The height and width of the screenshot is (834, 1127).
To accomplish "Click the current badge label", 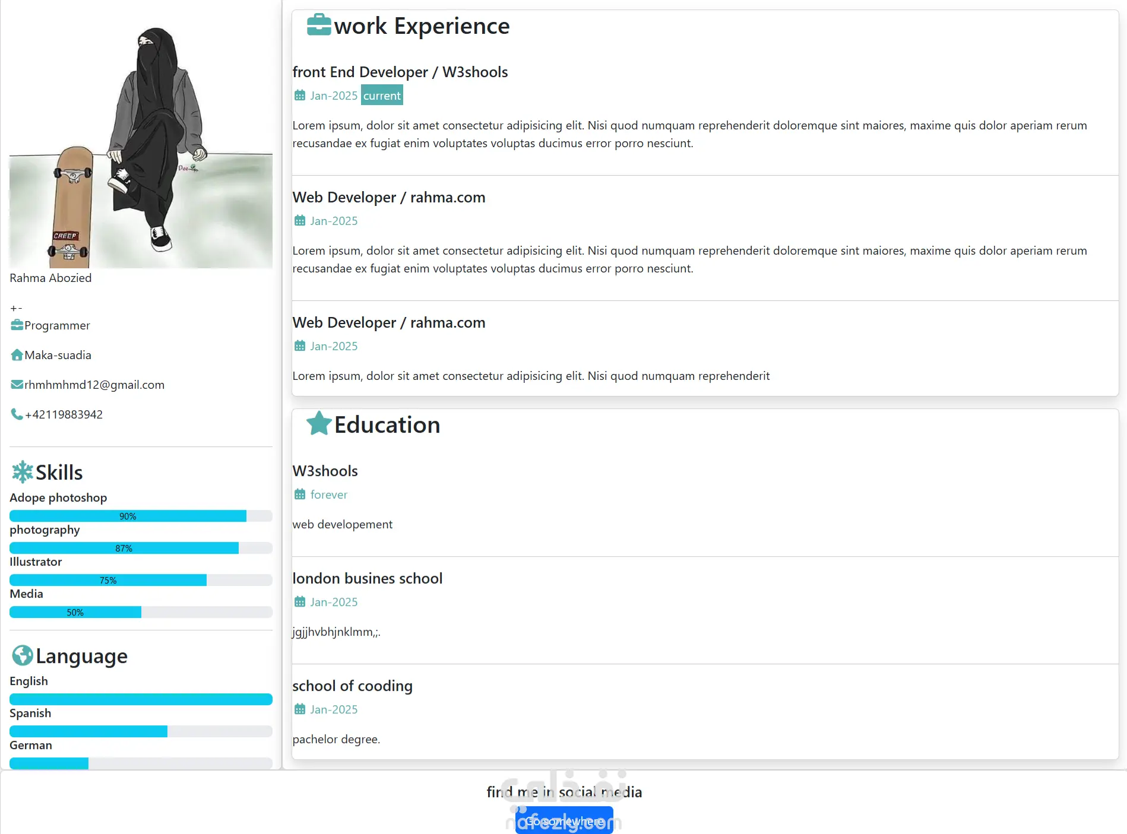I will (382, 96).
